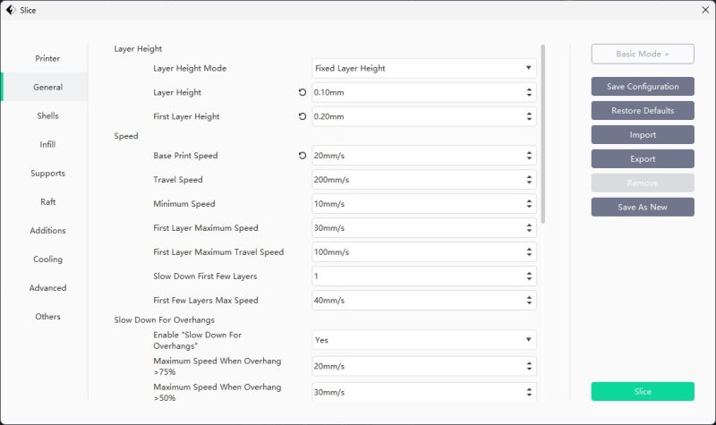Click the Layer Height section heading
This screenshot has width=716, height=425.
(x=138, y=49)
